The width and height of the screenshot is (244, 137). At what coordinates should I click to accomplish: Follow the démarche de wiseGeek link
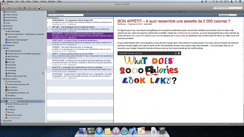point(188,33)
